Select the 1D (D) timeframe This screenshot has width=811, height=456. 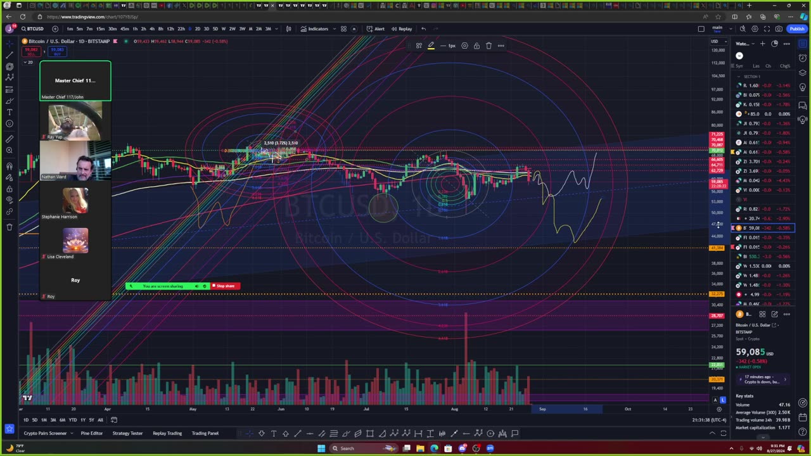click(189, 28)
